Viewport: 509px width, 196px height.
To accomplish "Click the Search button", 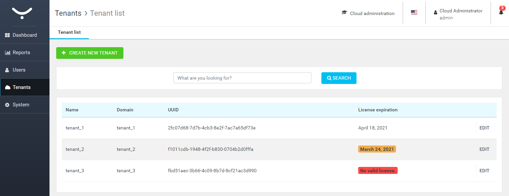I will pos(339,78).
